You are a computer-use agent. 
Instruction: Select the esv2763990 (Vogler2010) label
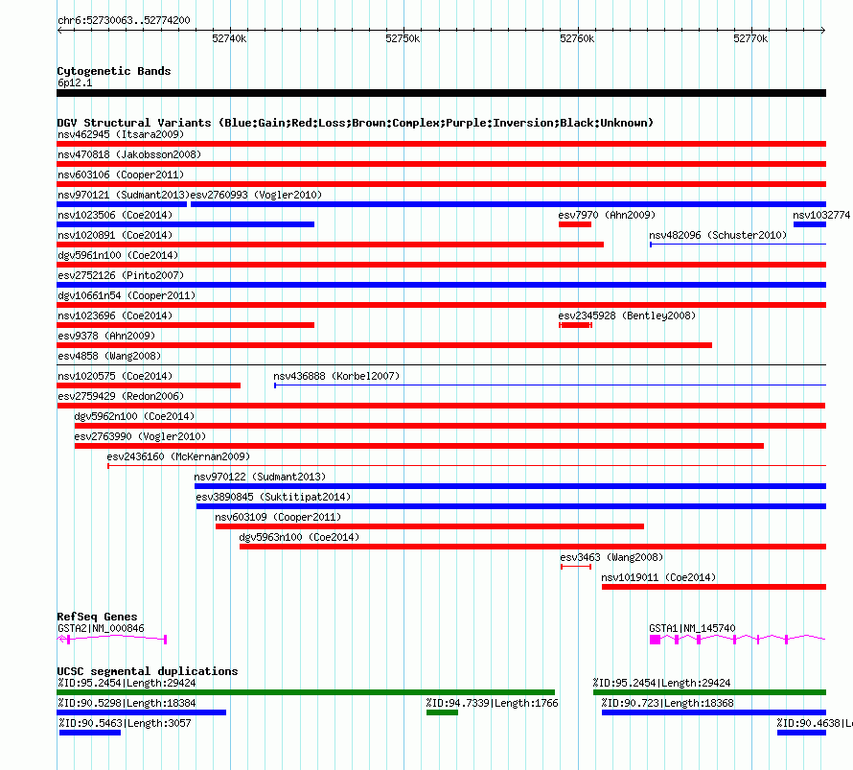pyautogui.click(x=140, y=436)
